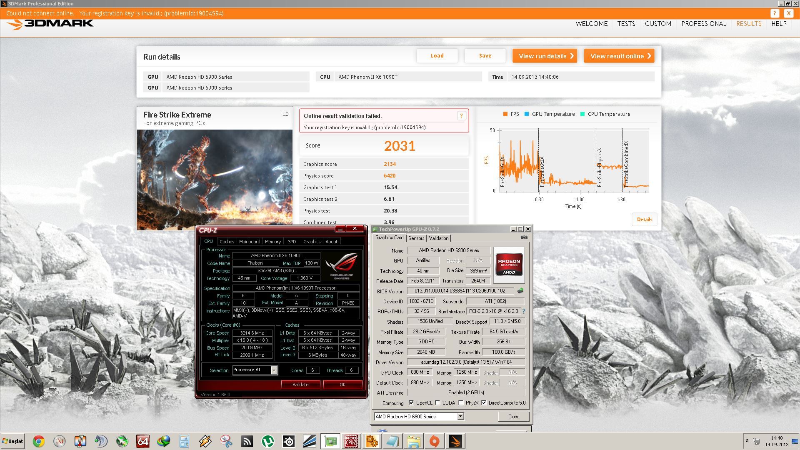Open the Processor #1 selection dropdown

[274, 370]
